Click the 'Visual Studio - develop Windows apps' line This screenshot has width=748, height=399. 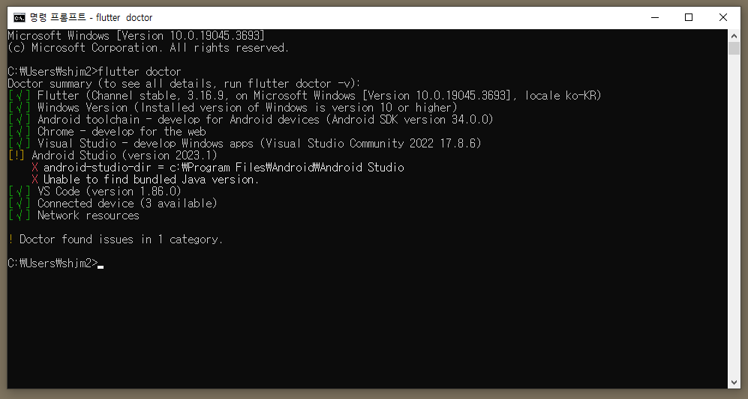259,143
